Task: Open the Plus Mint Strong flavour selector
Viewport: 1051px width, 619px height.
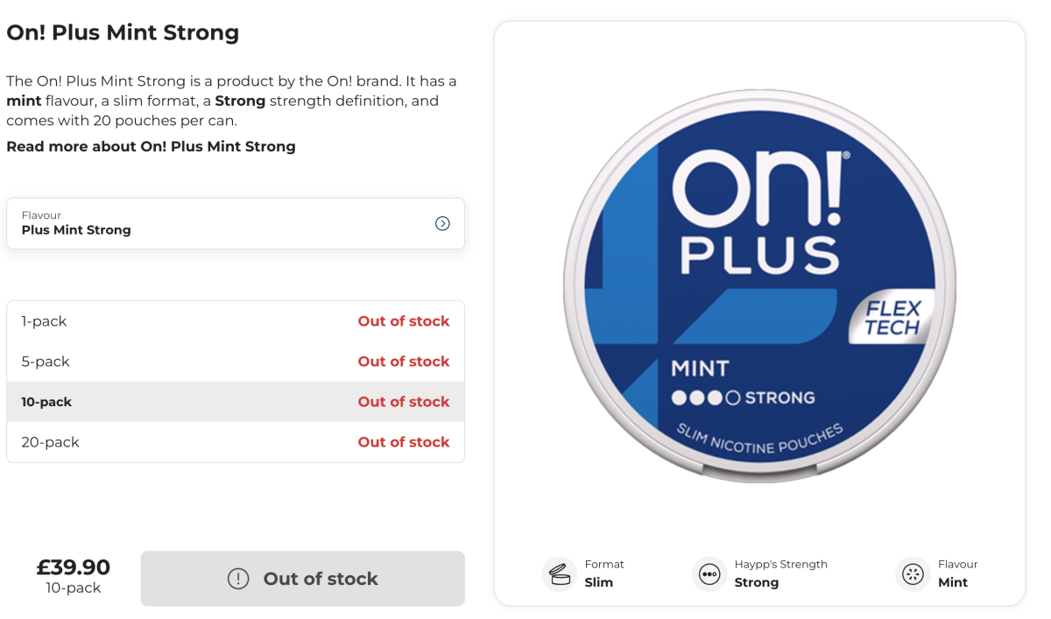Action: [236, 223]
